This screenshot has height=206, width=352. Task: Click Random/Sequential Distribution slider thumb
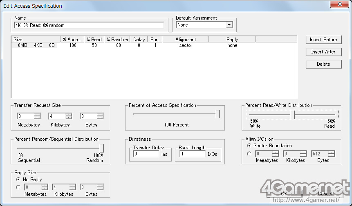(x=101, y=148)
